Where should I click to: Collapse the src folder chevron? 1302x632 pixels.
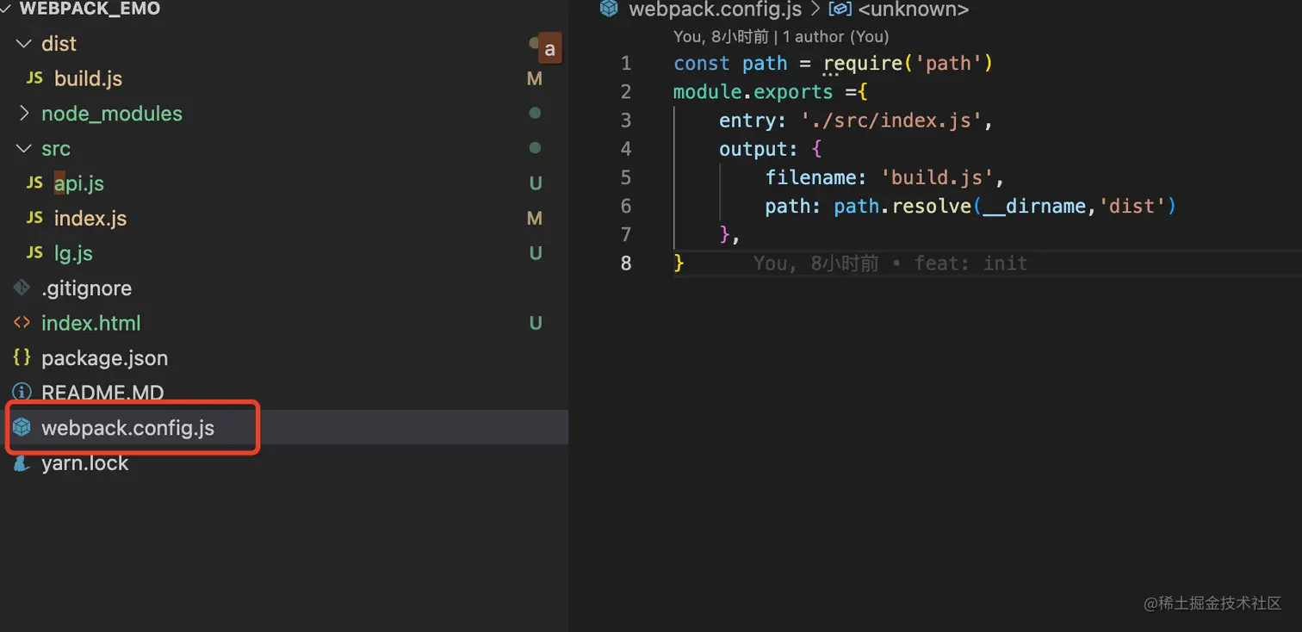(x=23, y=148)
